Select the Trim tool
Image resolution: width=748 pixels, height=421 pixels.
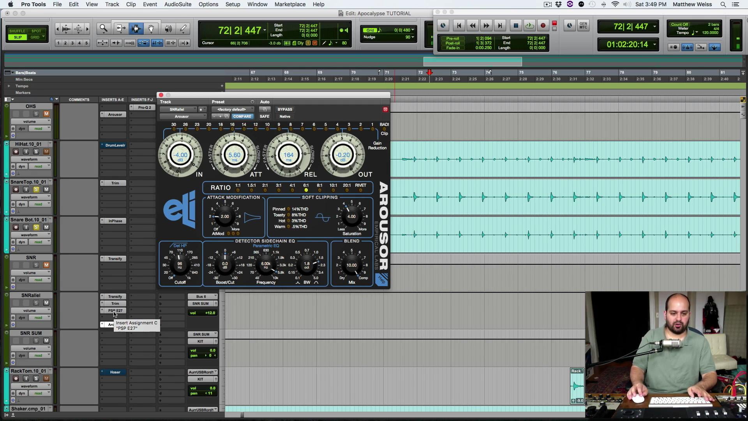tap(120, 28)
